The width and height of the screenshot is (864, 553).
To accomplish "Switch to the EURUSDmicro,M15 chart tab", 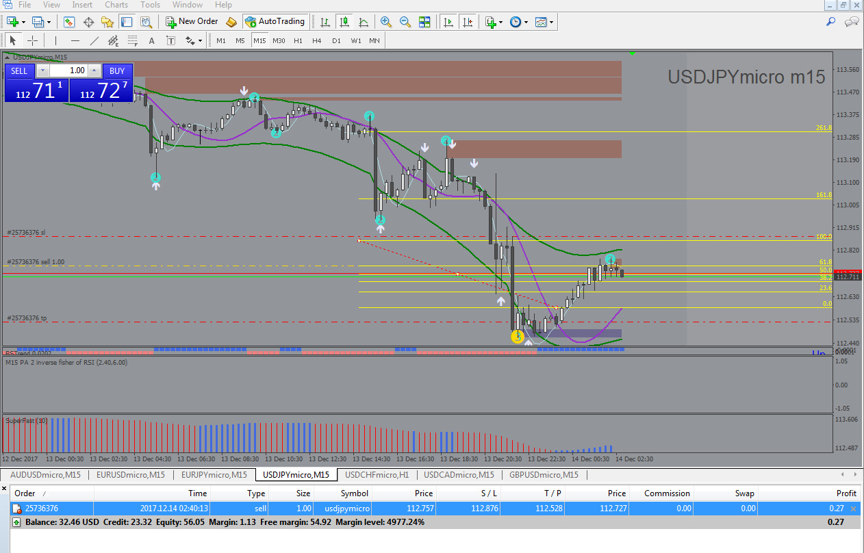I will tap(130, 474).
